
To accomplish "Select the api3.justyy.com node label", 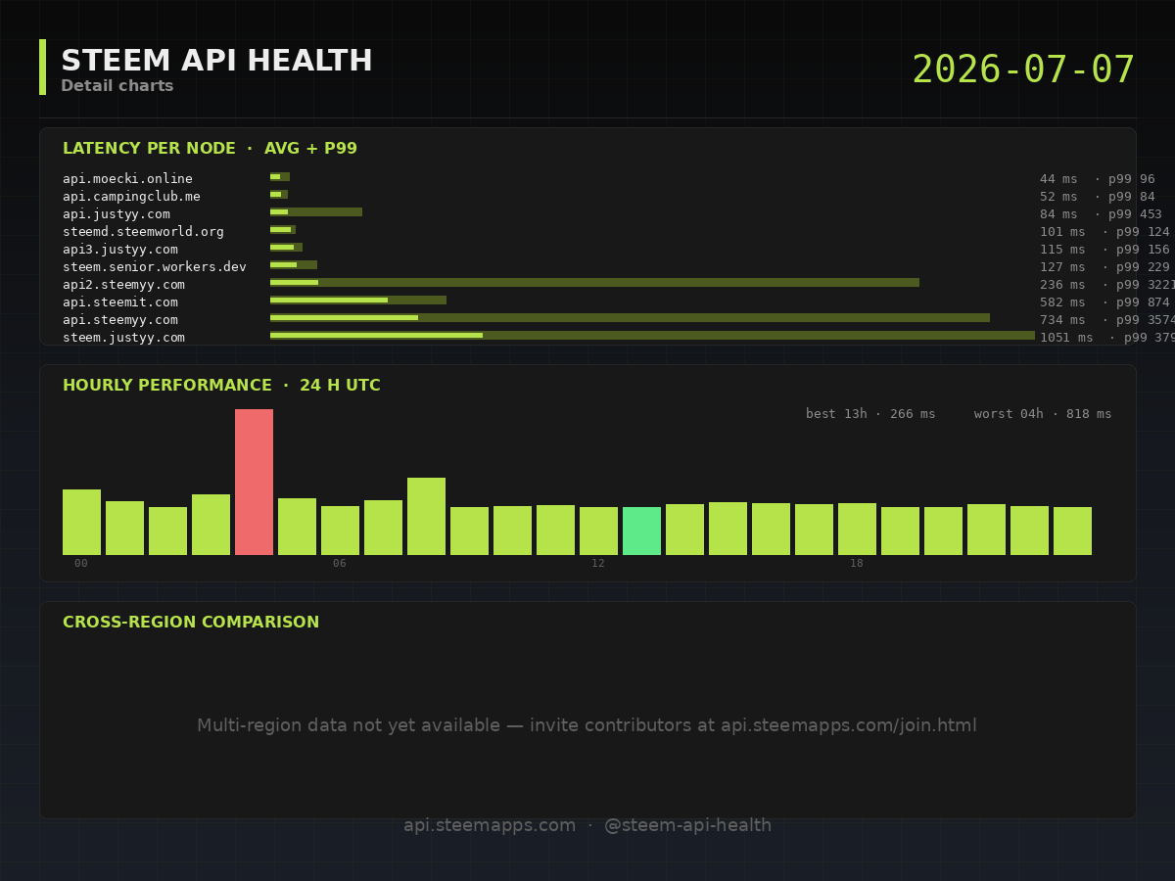I will point(119,250).
